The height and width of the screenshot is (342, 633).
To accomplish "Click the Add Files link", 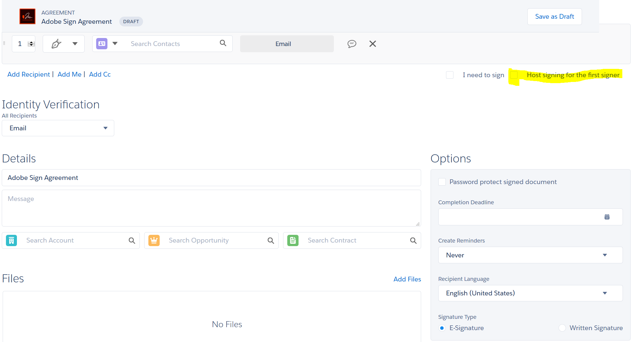I will pos(407,279).
